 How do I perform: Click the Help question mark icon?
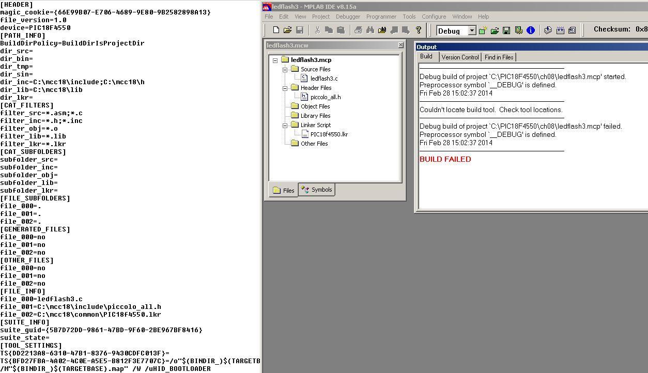419,30
